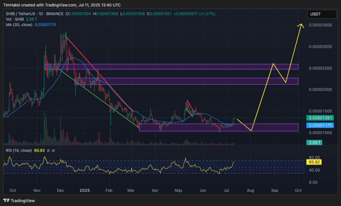Open the USDT currency selector
The image size is (341, 206).
point(322,14)
